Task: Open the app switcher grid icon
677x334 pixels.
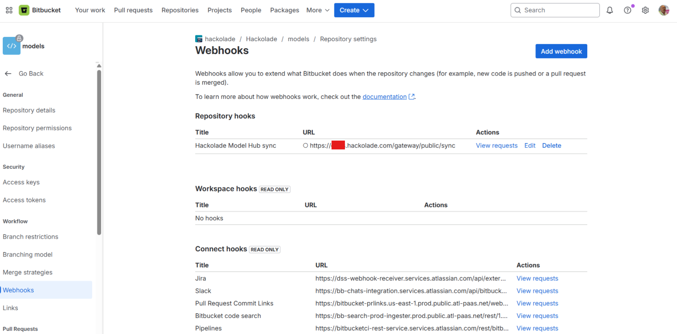Action: tap(9, 10)
